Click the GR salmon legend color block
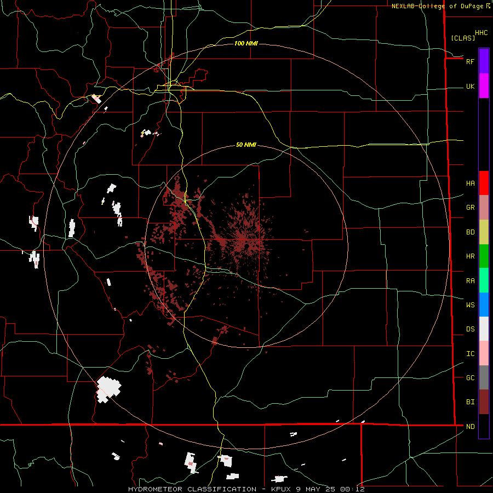The height and width of the screenshot is (493, 493). [484, 208]
